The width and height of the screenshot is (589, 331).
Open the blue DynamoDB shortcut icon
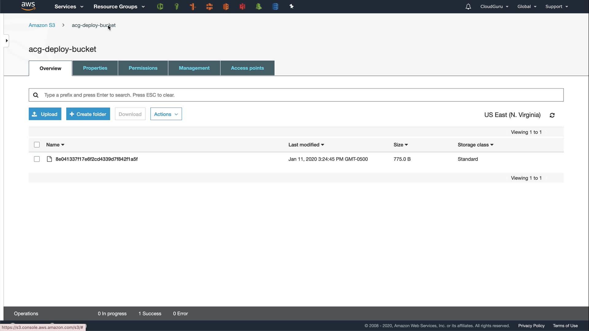point(275,6)
